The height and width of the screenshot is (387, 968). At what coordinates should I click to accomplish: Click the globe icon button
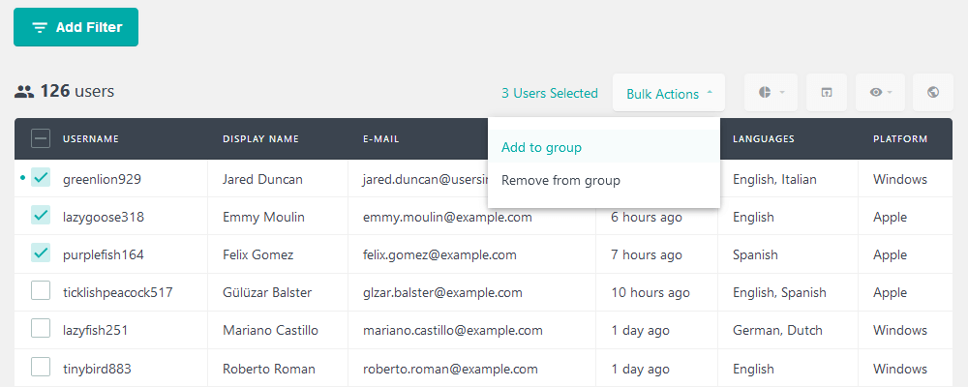coord(933,93)
